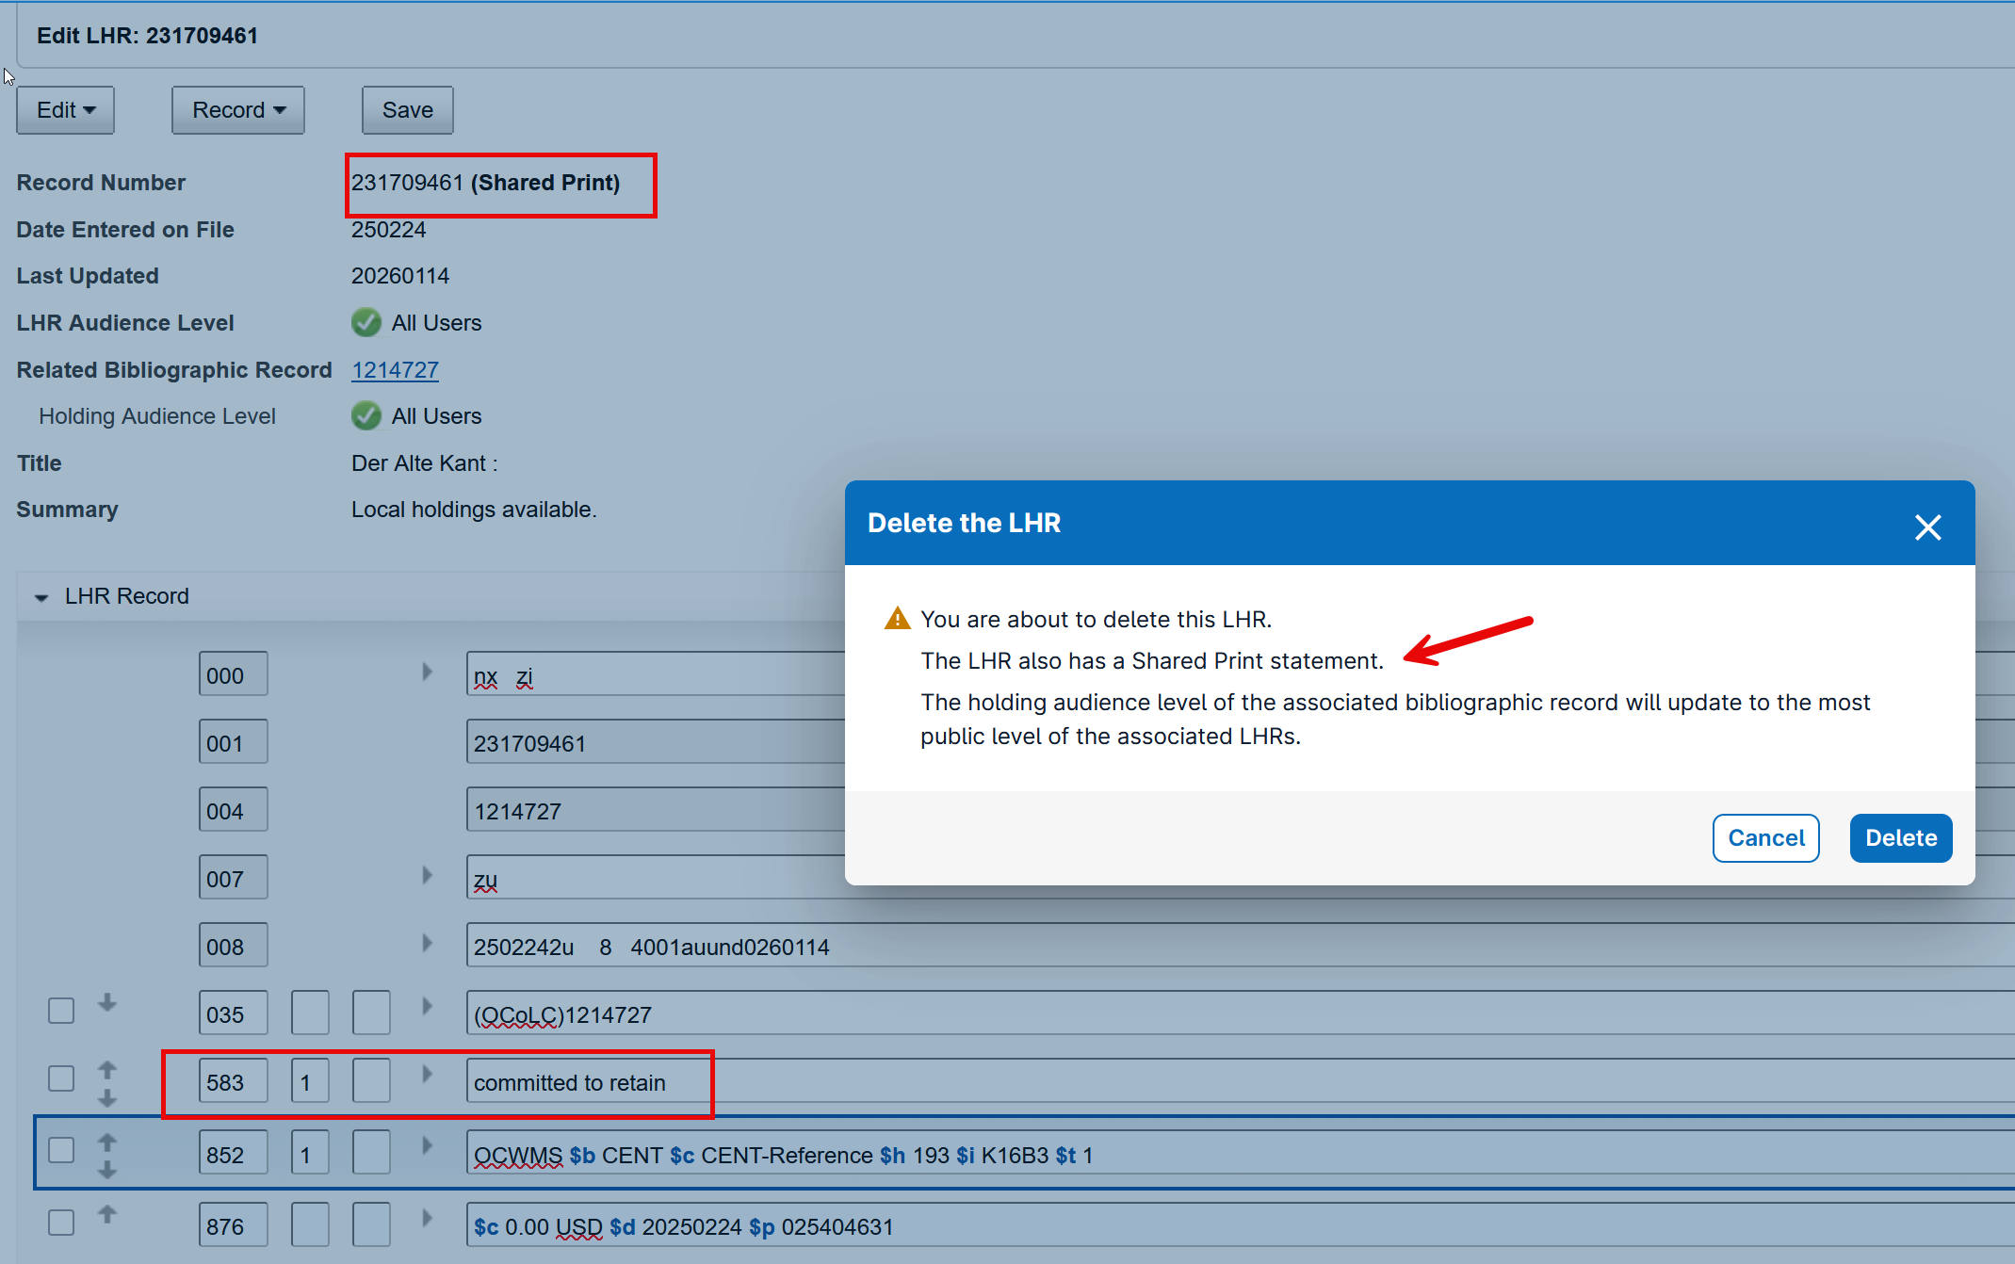This screenshot has width=2015, height=1264.
Task: Expand the 008 field options arrow
Action: [x=427, y=943]
